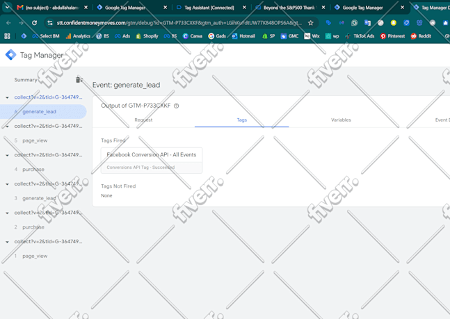Open the Gads bookmark
Image resolution: width=450 pixels, height=319 pixels.
[x=217, y=36]
